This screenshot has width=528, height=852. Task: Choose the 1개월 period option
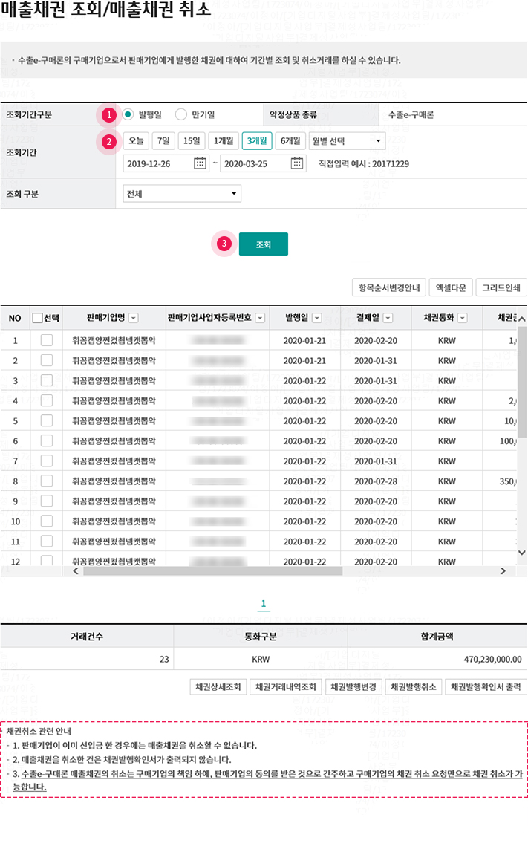(x=223, y=140)
